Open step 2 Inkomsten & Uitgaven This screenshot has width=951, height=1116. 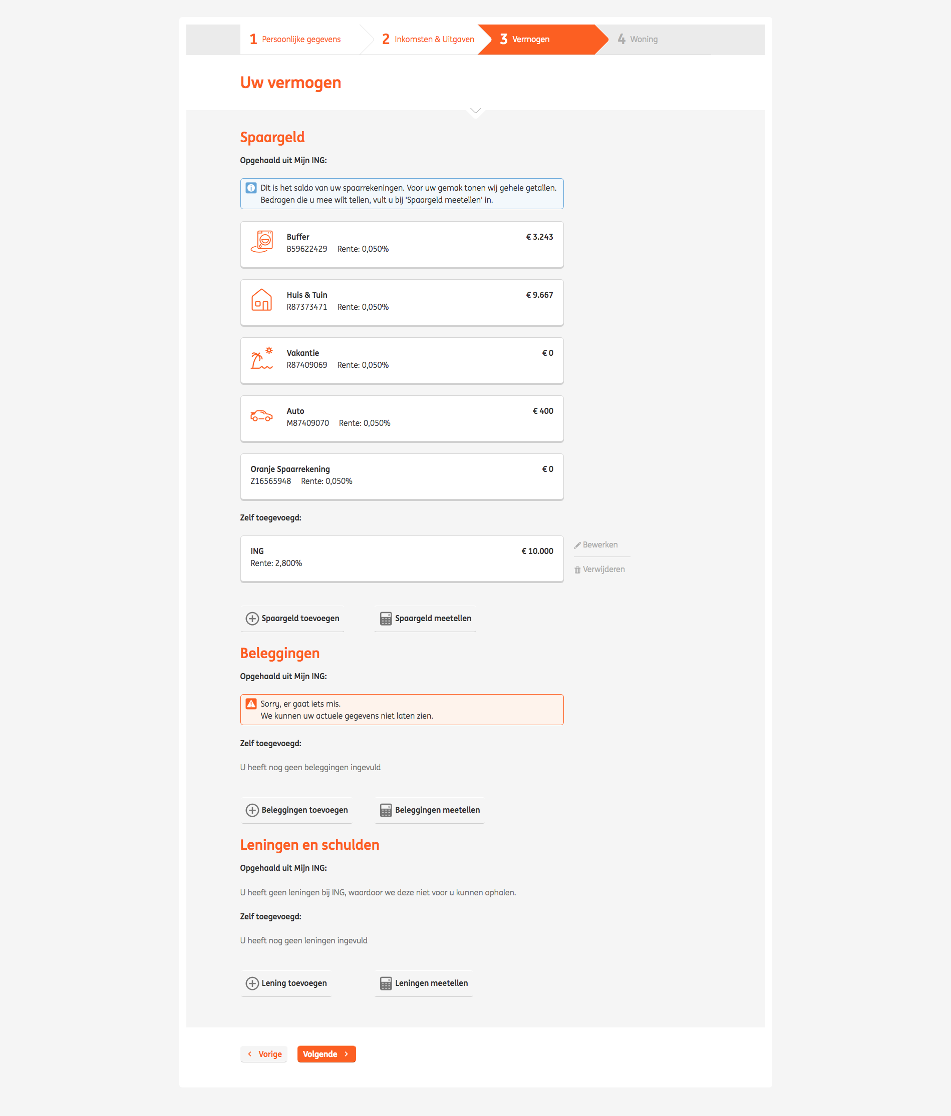pos(428,40)
